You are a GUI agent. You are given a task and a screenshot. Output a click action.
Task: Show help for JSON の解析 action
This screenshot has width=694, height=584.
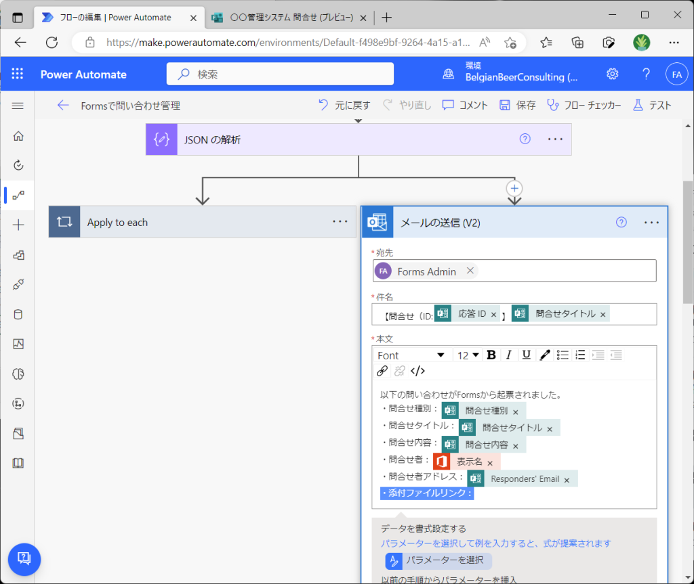(525, 139)
